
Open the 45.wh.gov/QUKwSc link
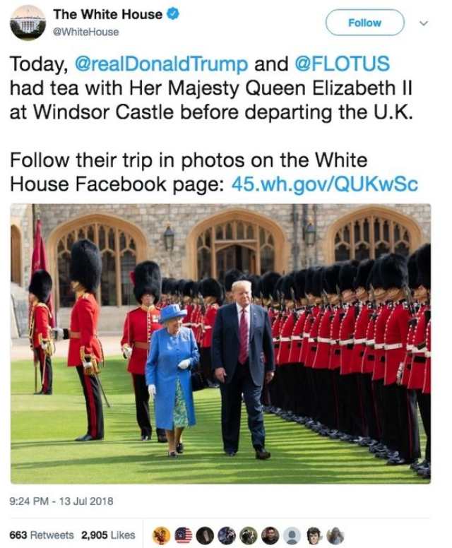[x=325, y=184]
